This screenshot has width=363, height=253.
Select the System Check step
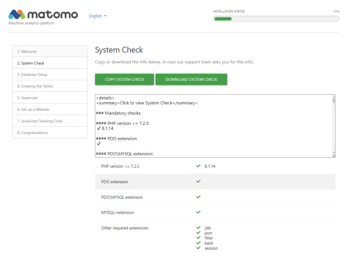49,63
